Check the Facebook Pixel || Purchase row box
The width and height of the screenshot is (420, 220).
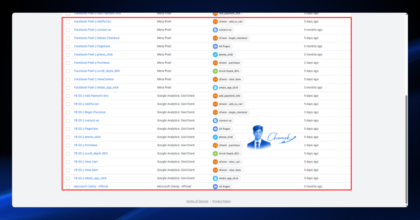point(68,63)
